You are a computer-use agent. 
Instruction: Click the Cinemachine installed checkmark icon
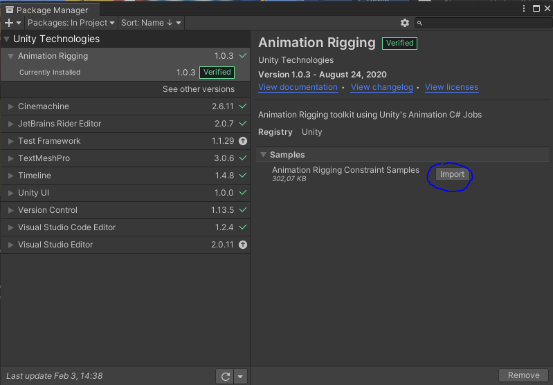pos(242,106)
